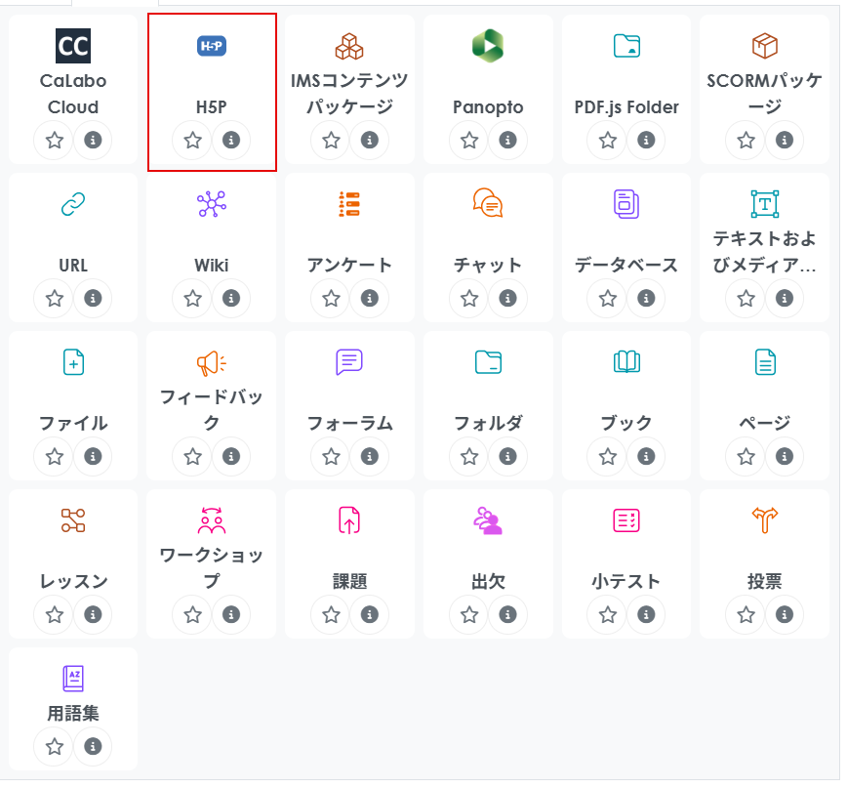Screen dimensions: 847x788
Task: Select the H5P activity icon
Action: point(212,46)
